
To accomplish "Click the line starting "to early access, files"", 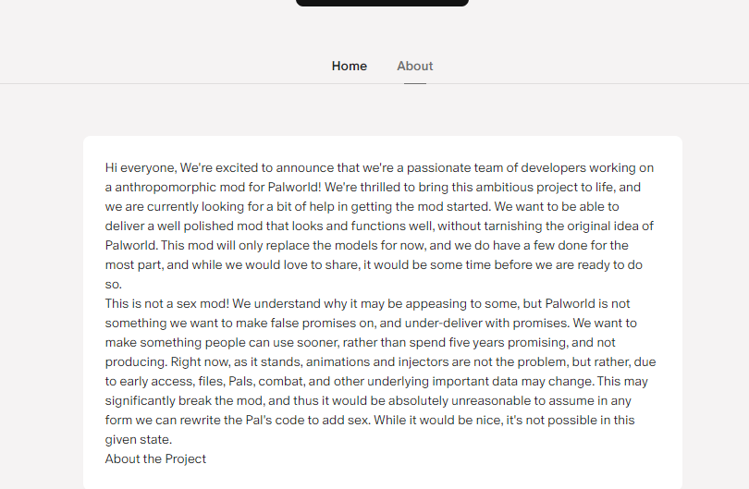I will click(x=376, y=382).
